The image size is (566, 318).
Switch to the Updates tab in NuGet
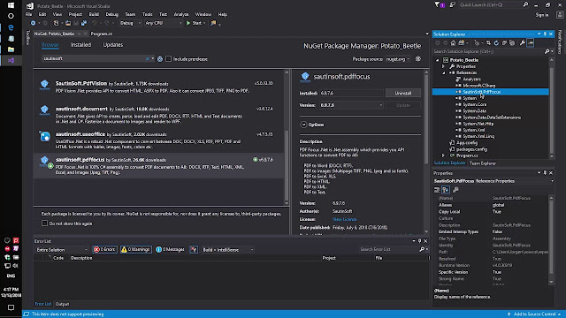tap(113, 45)
